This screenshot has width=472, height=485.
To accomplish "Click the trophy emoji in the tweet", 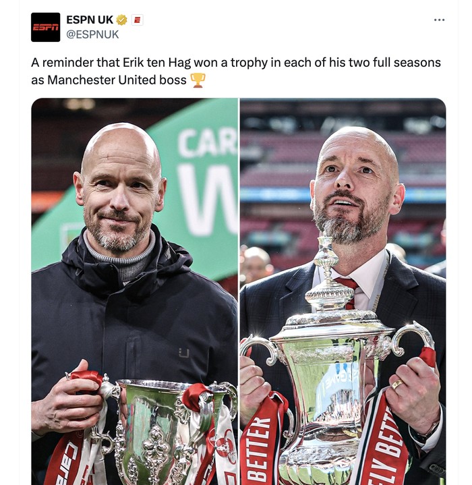I will [x=198, y=80].
